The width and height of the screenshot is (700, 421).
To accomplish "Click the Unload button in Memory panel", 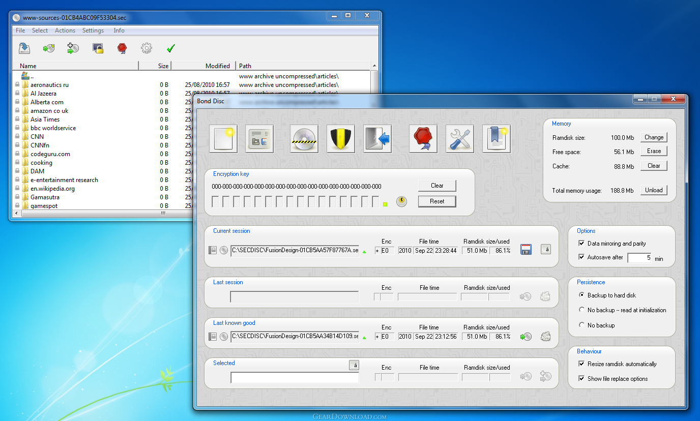I will [x=654, y=190].
